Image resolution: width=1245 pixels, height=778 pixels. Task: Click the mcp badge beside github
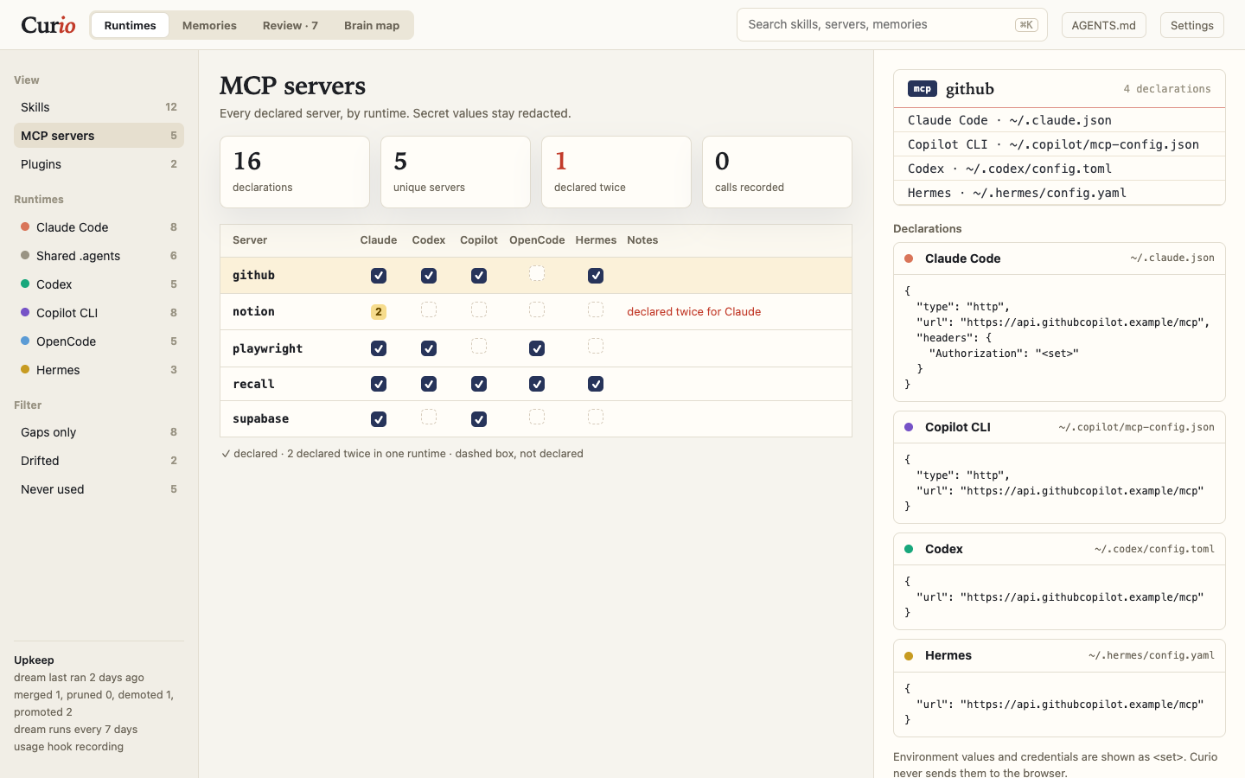click(923, 89)
